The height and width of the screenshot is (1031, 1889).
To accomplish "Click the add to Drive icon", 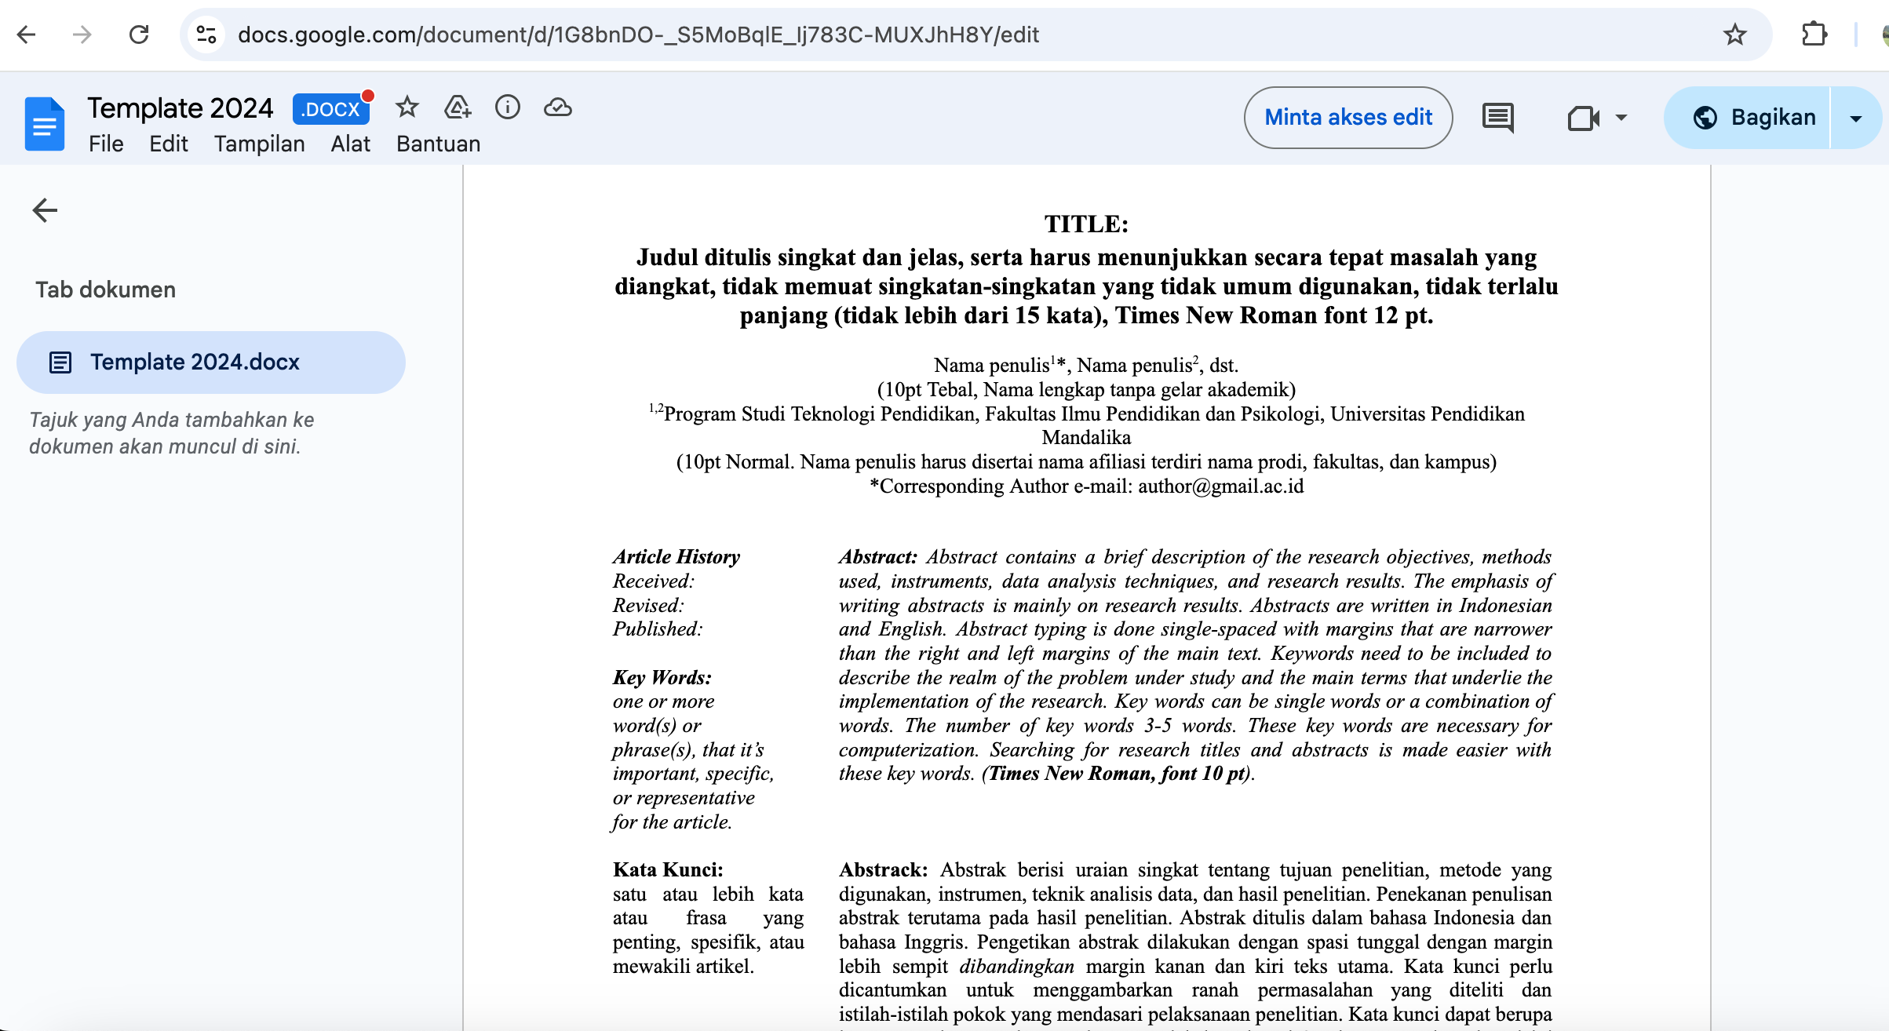I will coord(458,107).
